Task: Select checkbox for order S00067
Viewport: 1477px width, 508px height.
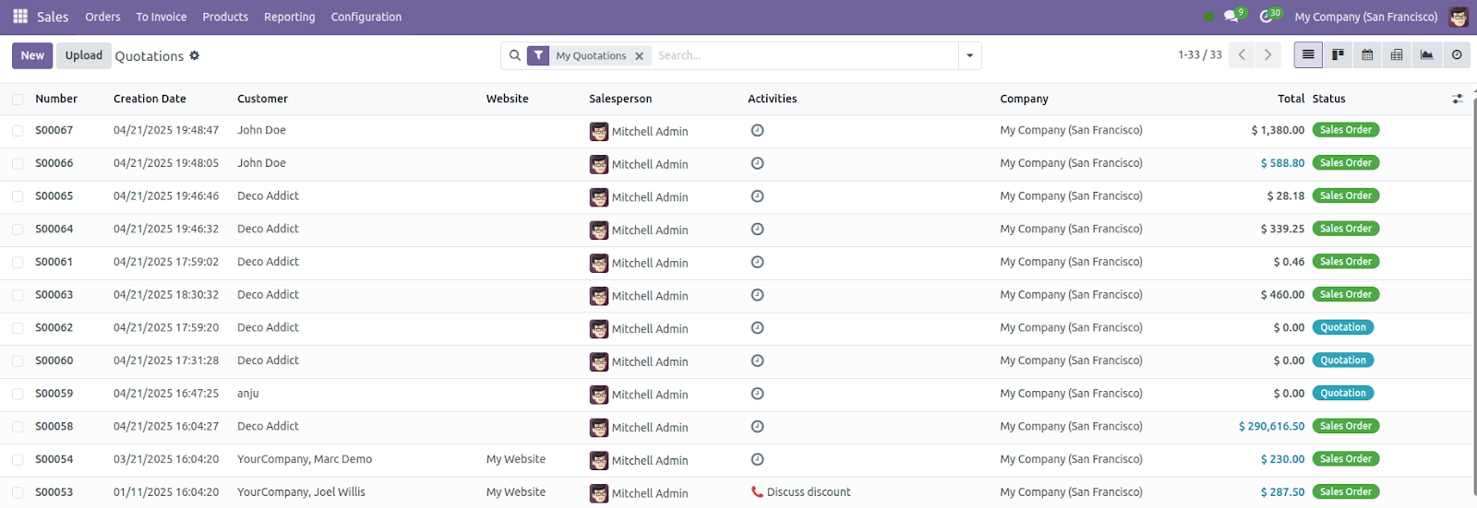Action: point(18,131)
